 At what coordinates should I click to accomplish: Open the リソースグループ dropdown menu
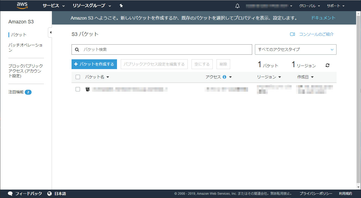[92, 6]
